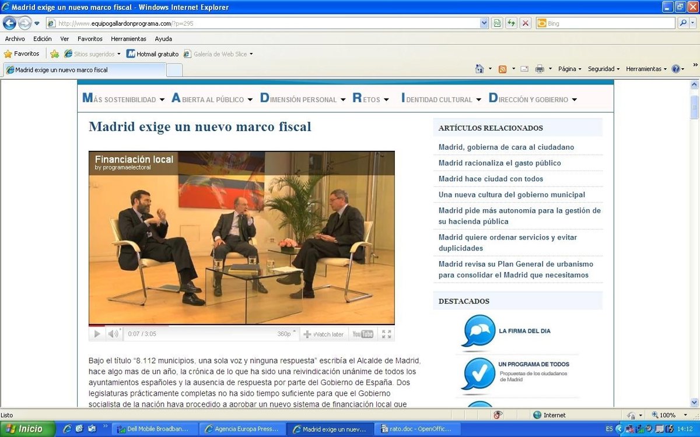
Task: Click the IE Back navigation button
Action: coord(9,23)
